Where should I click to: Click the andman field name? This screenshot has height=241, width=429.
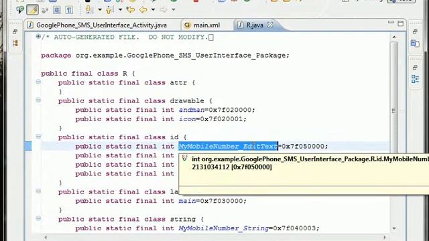pyautogui.click(x=192, y=110)
